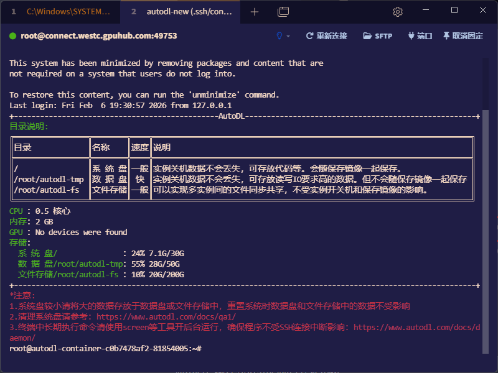Select the autodl-new (.ssh/con...) tab

click(181, 11)
